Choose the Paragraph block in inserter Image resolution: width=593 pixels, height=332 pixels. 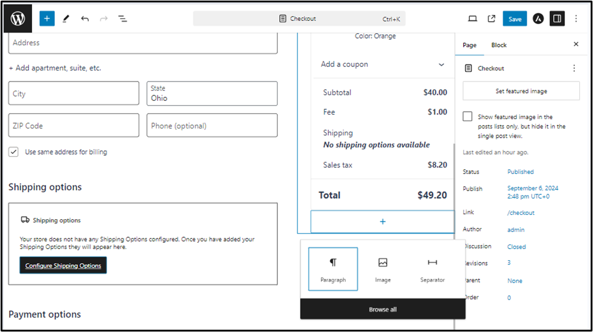[x=333, y=269]
